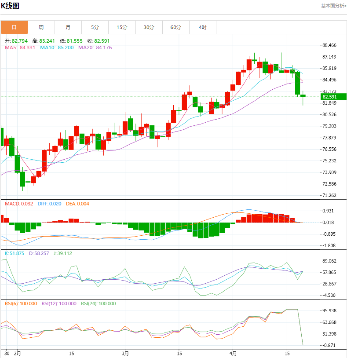This screenshot has height=358, width=347.
Task: Click the DEA indicator value label
Action: (x=77, y=204)
